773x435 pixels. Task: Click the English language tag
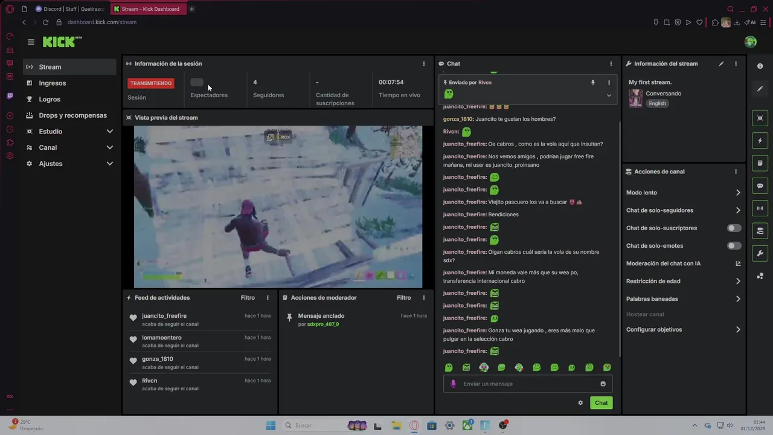click(x=658, y=103)
